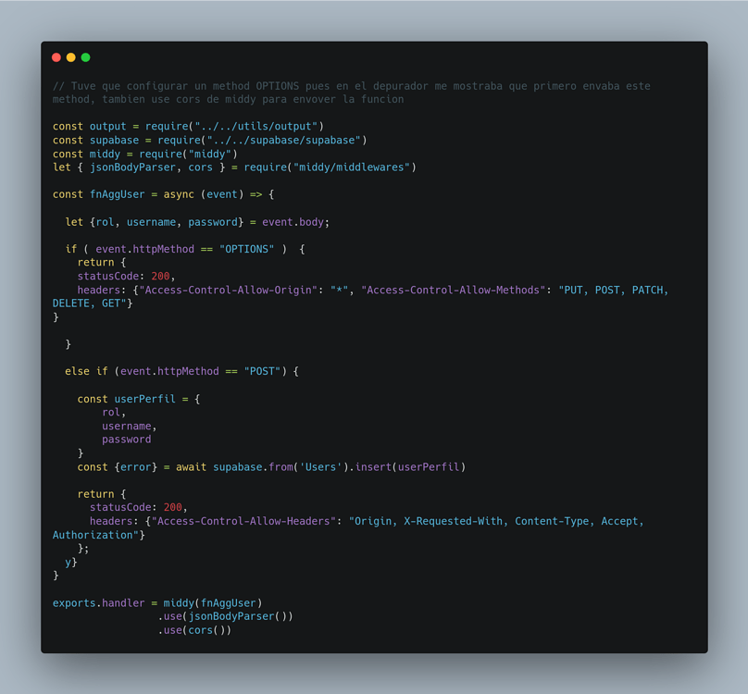Click the first statusCode value 200
The image size is (748, 694).
tap(160, 276)
